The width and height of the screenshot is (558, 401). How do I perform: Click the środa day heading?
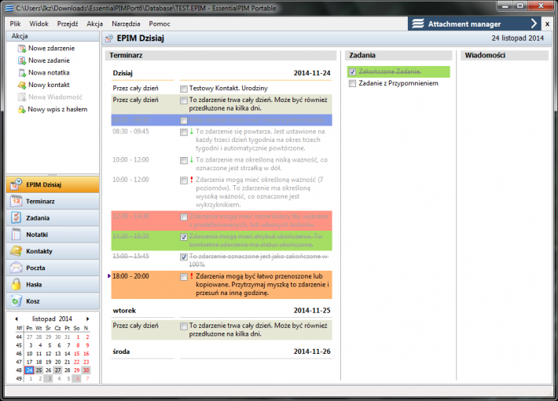click(x=222, y=352)
